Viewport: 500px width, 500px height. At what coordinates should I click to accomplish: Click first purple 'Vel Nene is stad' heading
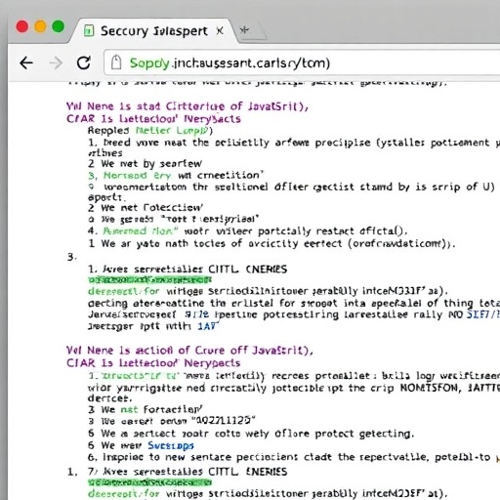(187, 106)
